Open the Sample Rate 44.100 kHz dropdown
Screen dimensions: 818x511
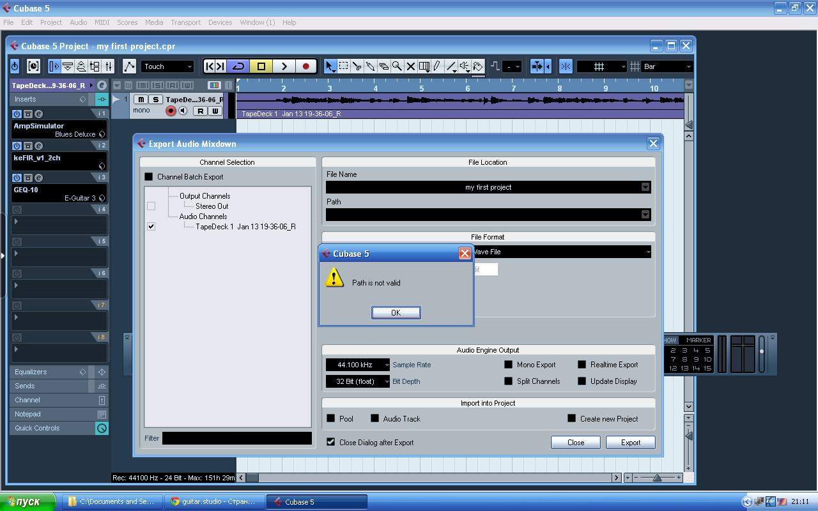click(358, 365)
